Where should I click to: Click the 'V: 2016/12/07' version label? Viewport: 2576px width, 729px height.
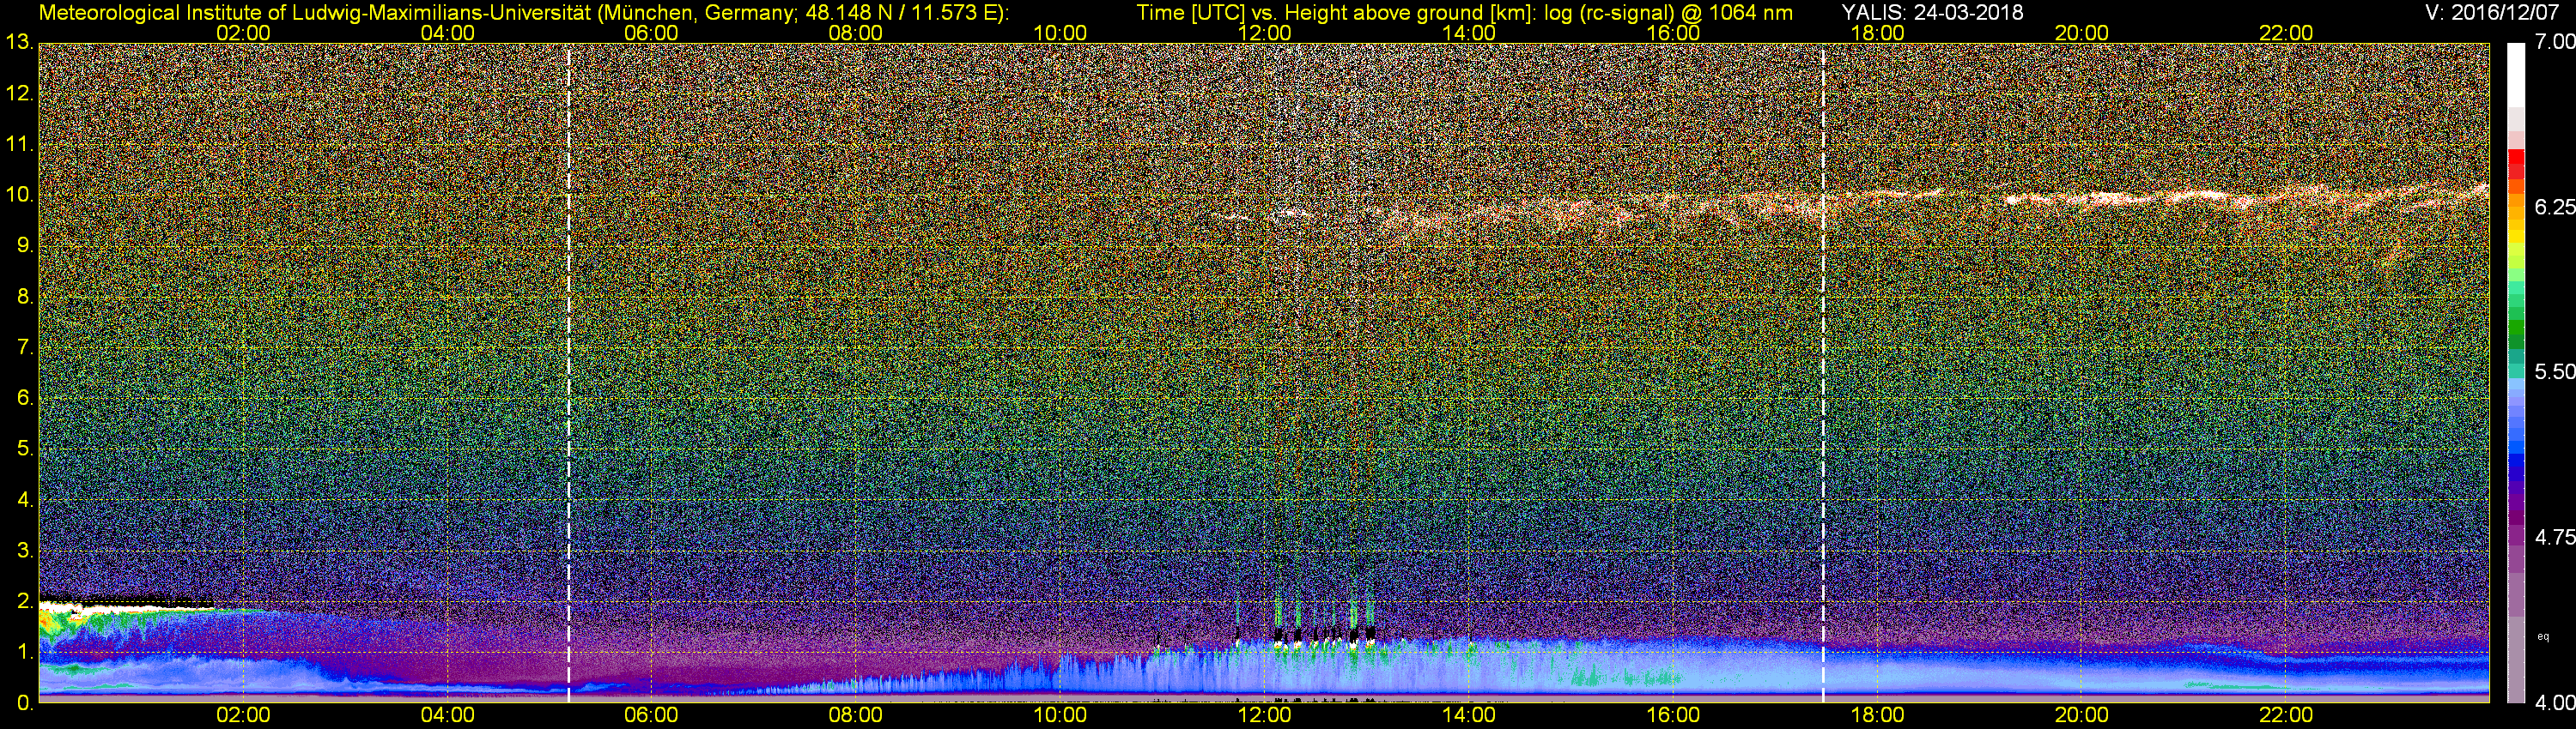click(2491, 13)
